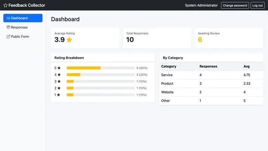Click the Category column header

click(169, 66)
